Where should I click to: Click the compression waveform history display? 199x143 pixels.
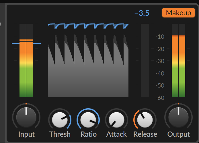tap(88, 60)
